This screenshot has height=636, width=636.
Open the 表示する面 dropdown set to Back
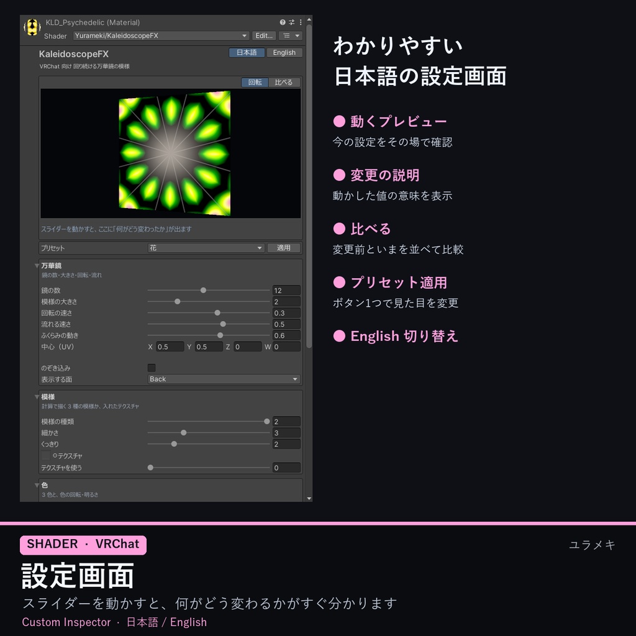[224, 379]
